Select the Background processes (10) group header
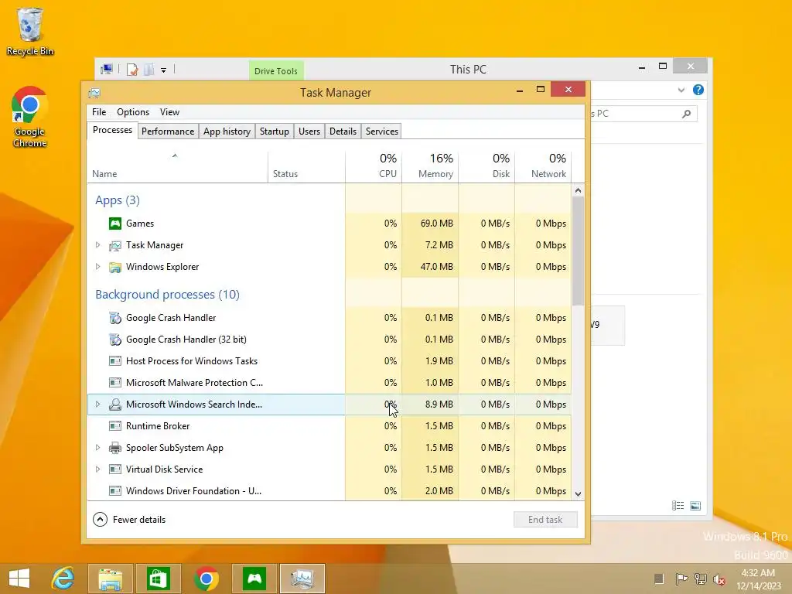Viewport: 792px width, 594px height. [167, 295]
